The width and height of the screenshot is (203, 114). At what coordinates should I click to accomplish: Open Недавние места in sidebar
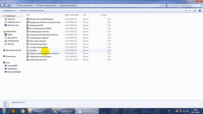(14, 22)
